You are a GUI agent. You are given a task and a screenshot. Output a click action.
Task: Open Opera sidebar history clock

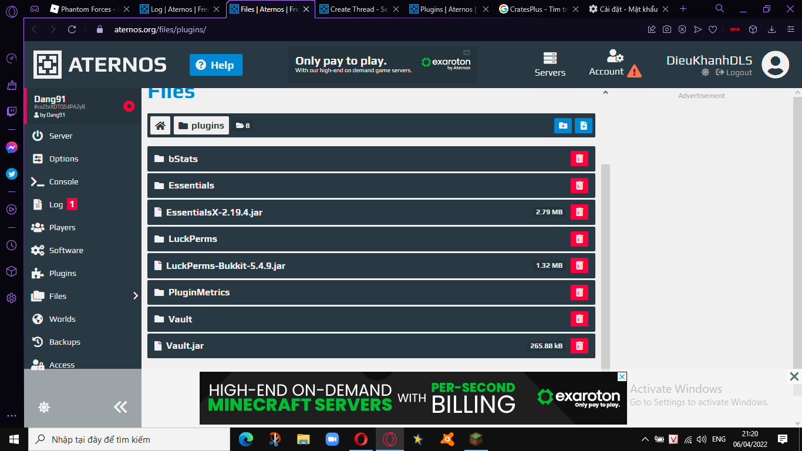12,245
